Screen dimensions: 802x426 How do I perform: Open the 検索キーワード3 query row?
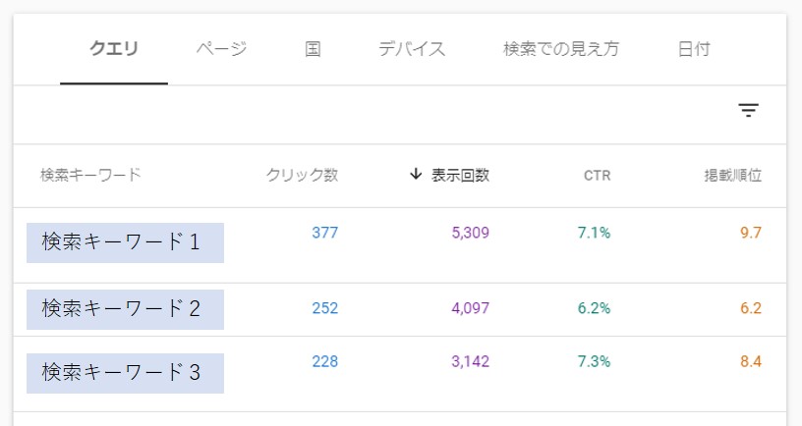point(399,374)
